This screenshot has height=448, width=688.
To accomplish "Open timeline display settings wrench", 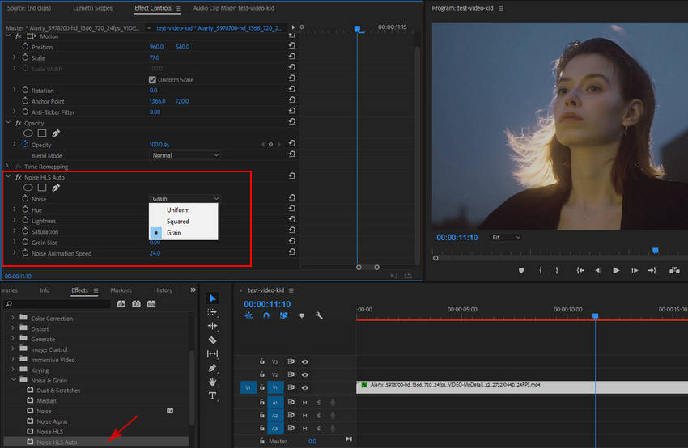I will coord(319,315).
